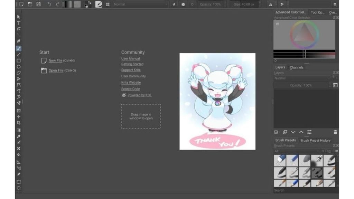Image resolution: width=354 pixels, height=199 pixels.
Task: Click the Undo arrow
Action: coord(49,4)
